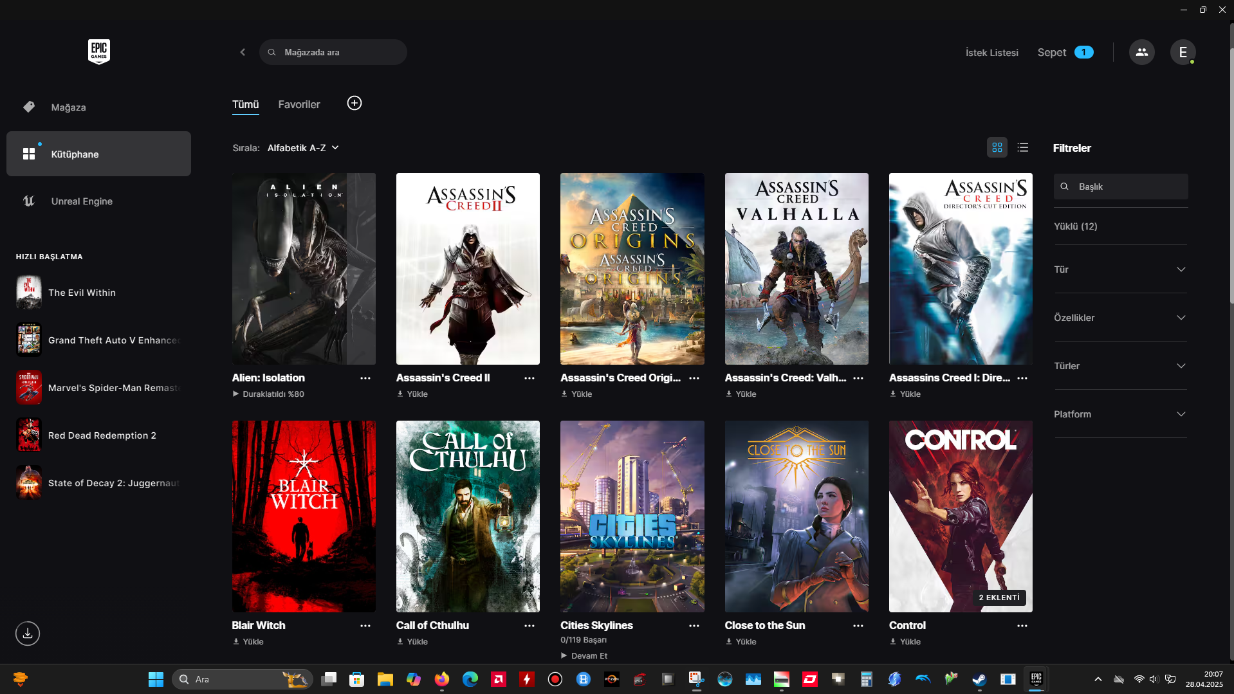1234x694 pixels.
Task: Open File Explorer from the taskbar
Action: coord(385,679)
